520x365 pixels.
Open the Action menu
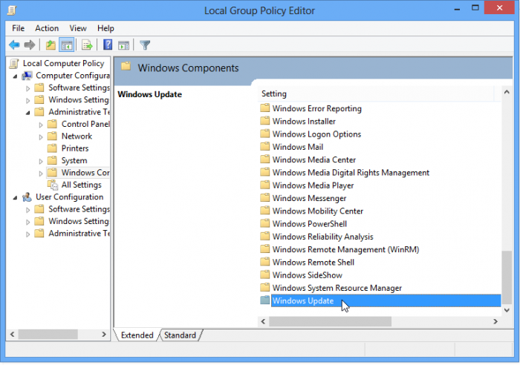coord(47,28)
